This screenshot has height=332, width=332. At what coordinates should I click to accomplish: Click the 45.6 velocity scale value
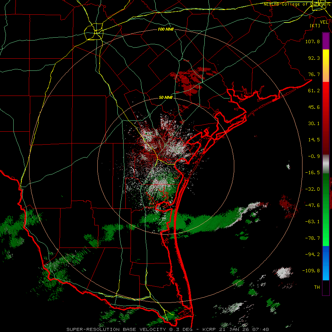pyautogui.click(x=314, y=107)
